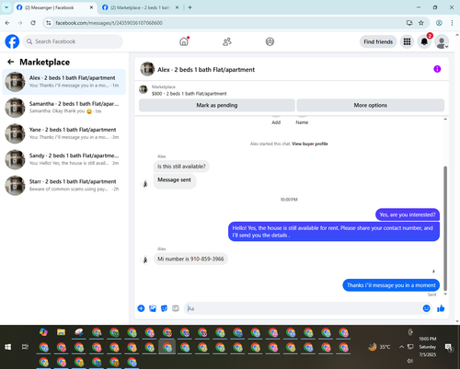Show hidden system tray icons

pos(401,347)
